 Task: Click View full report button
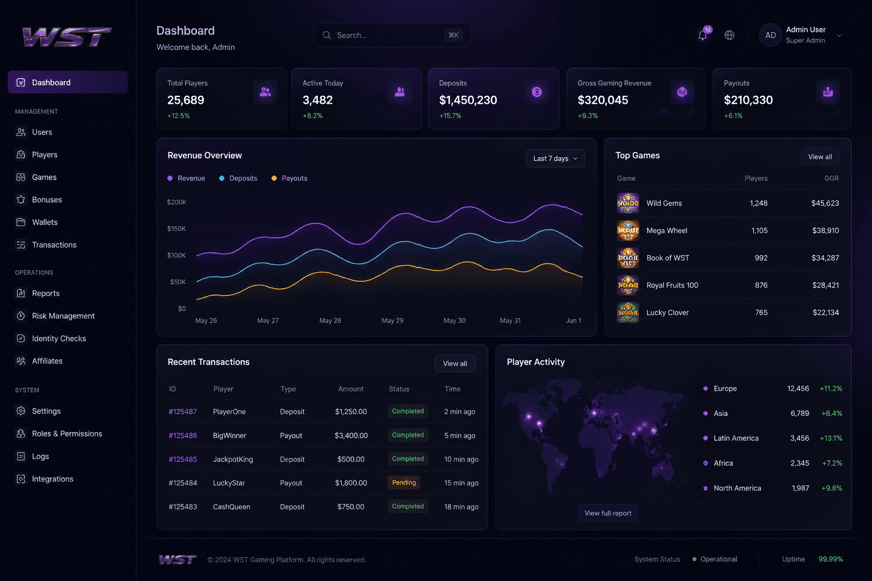(x=608, y=513)
